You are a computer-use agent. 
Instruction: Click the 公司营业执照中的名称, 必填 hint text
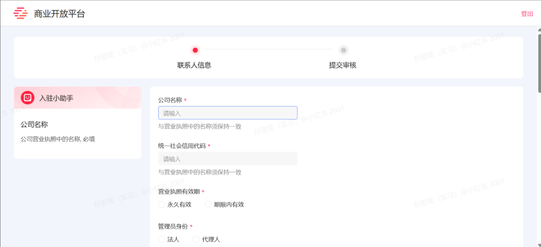[58, 139]
